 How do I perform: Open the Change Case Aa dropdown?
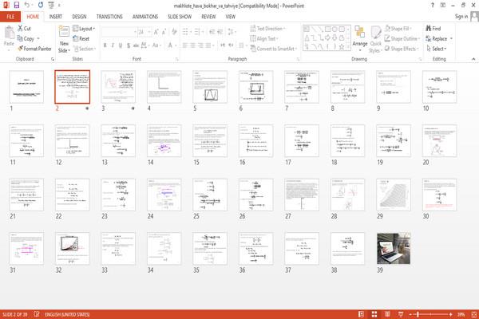pos(156,45)
